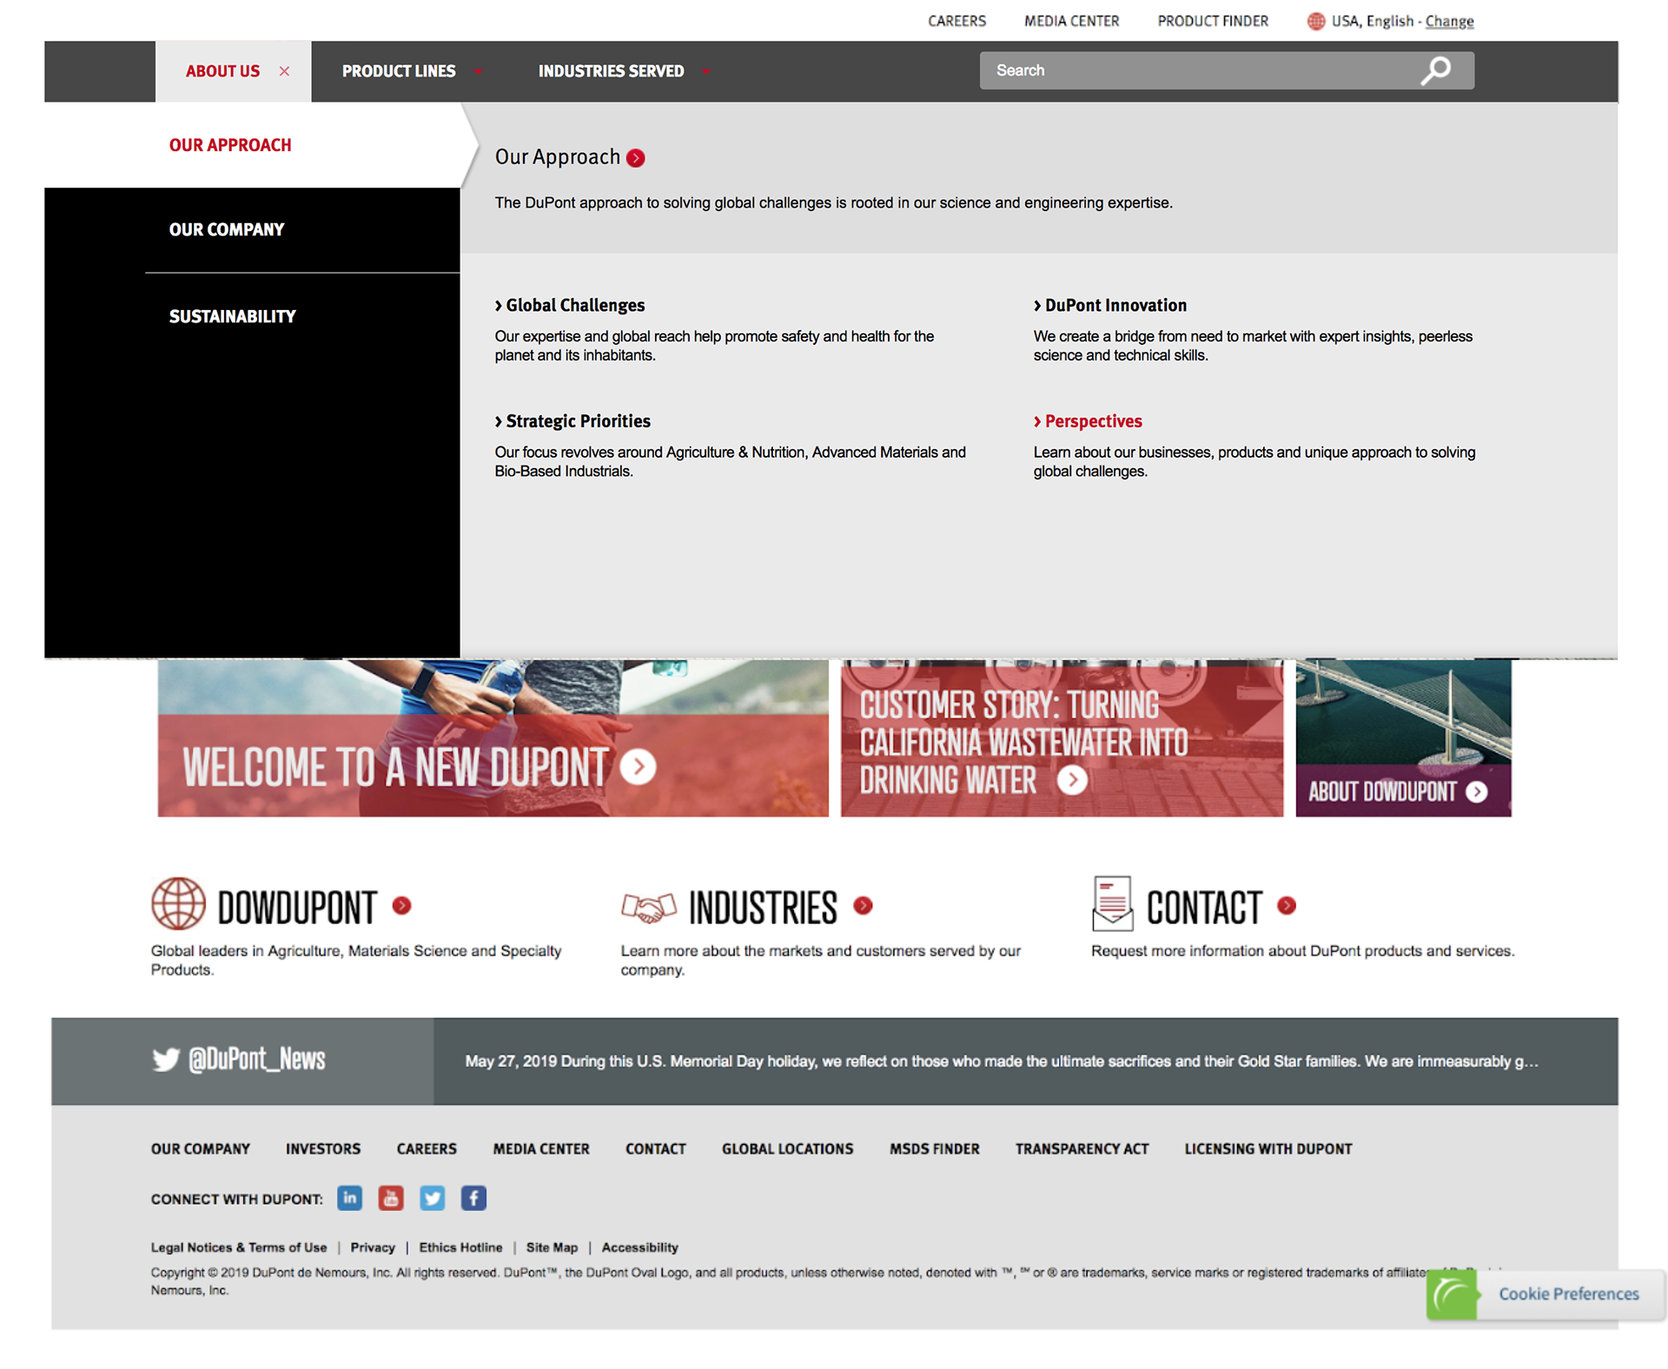1668x1369 pixels.
Task: Click the green Cookie Preferences leaf icon
Action: pyautogui.click(x=1452, y=1293)
